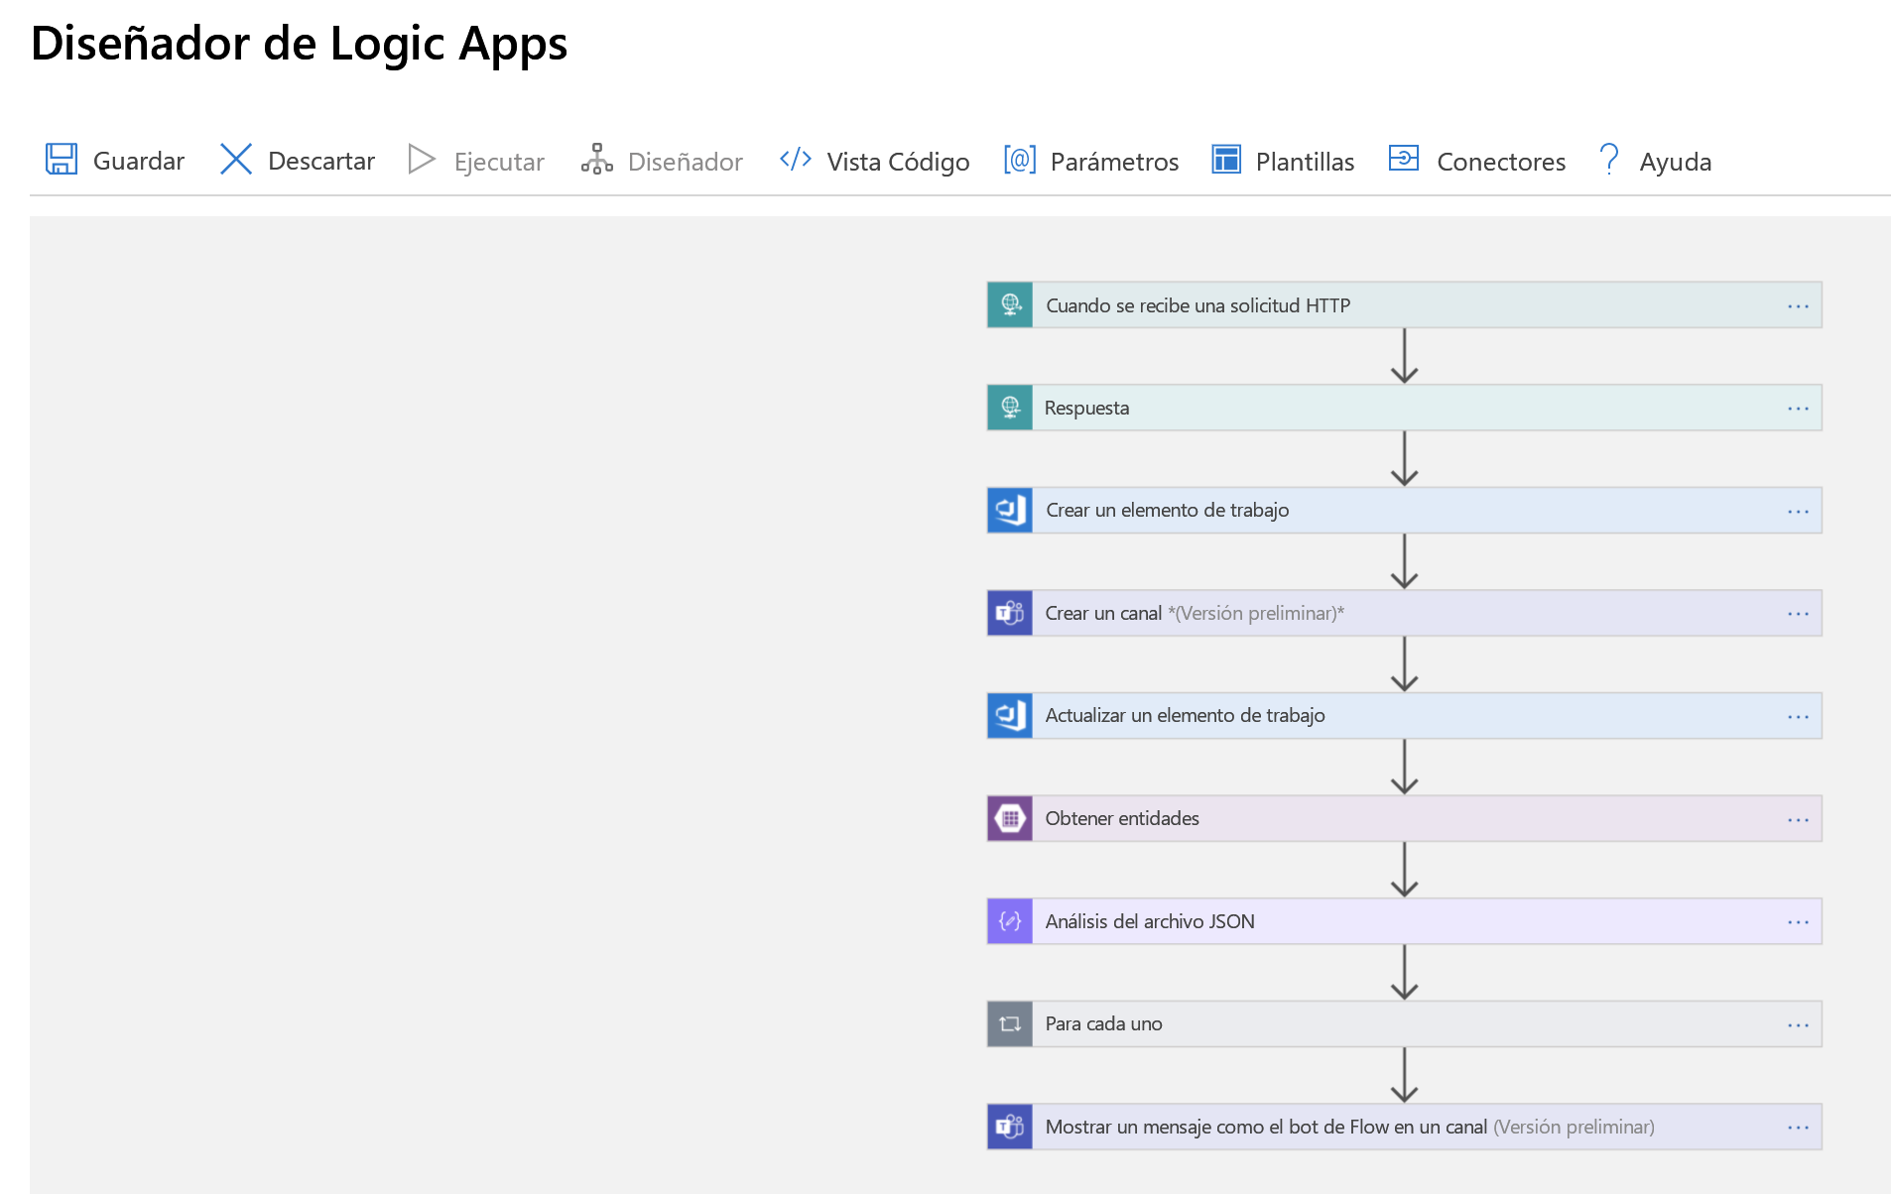1891x1194 pixels.
Task: Click arrow between Respuesta and 'Crear un elemento de trabajo'
Action: [x=1404, y=459]
